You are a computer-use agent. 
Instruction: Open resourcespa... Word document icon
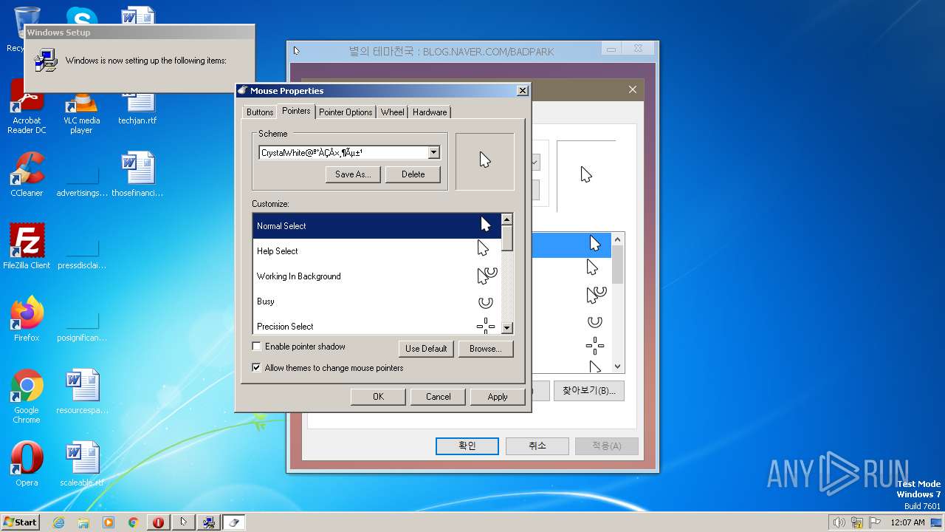click(82, 392)
